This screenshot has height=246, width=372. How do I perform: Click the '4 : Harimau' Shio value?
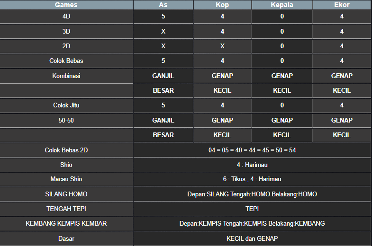tap(252, 165)
